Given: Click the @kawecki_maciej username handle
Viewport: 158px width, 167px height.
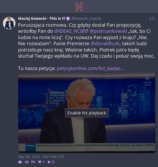Looking at the screenshot, I should click(x=86, y=18).
